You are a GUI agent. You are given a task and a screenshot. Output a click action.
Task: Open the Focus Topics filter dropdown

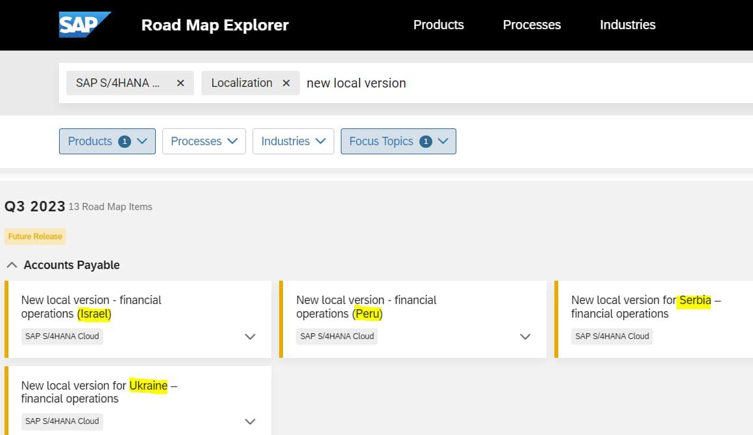coord(398,141)
